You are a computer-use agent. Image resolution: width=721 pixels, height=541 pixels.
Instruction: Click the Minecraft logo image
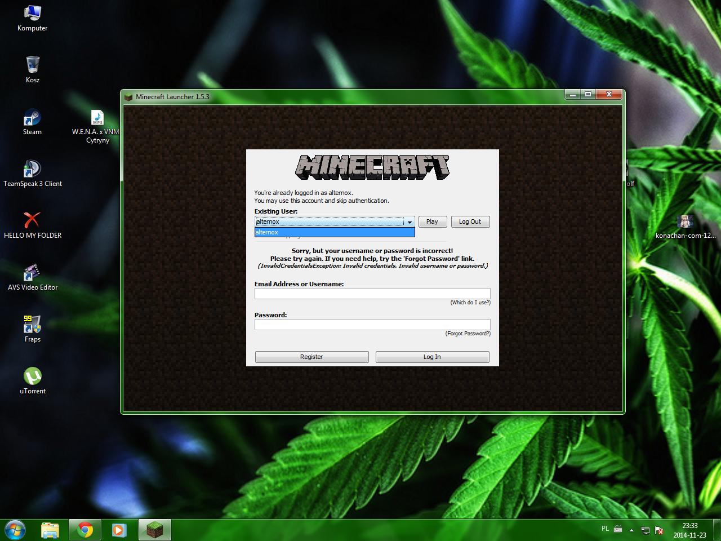click(x=372, y=167)
